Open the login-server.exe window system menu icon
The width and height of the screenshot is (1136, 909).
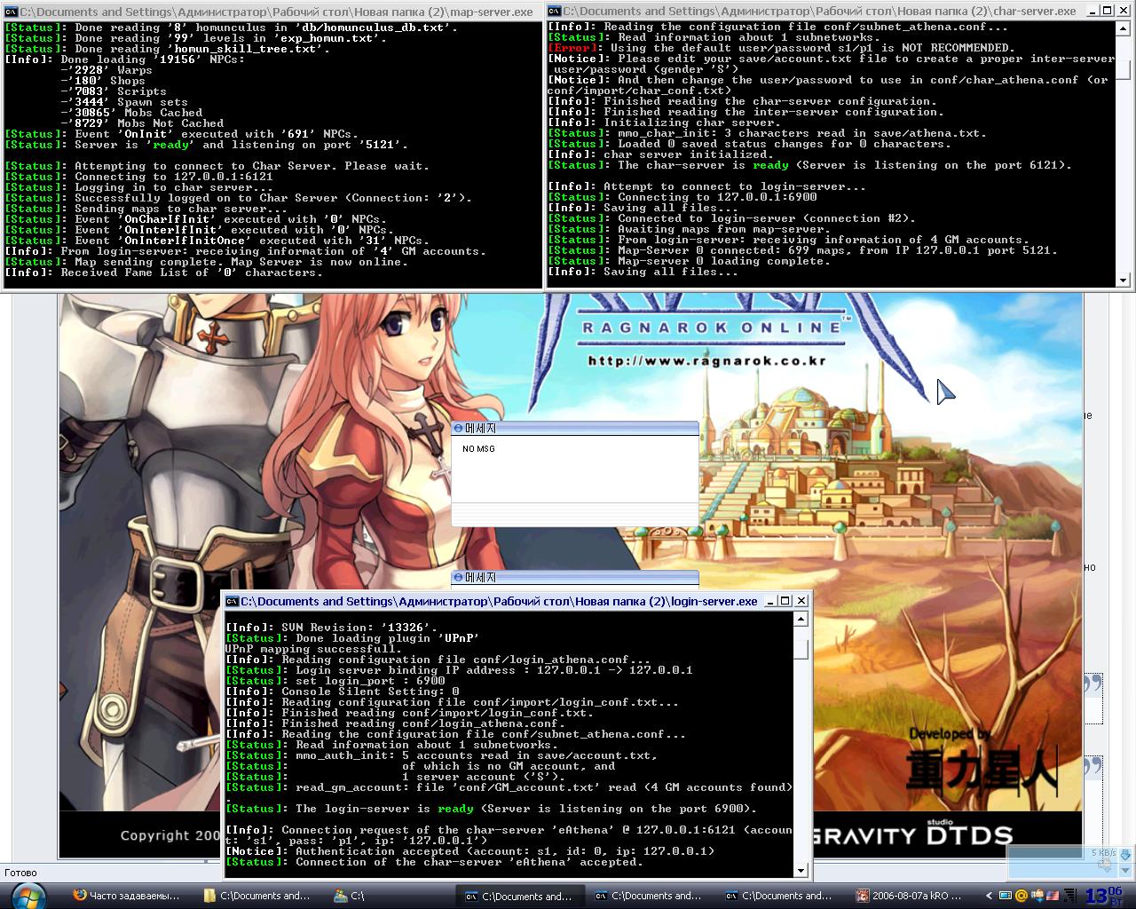click(232, 601)
